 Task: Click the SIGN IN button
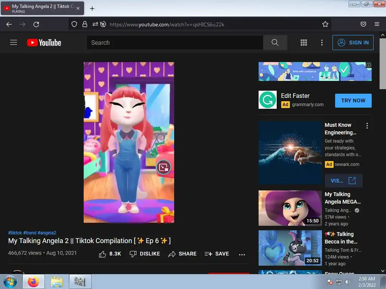click(x=353, y=43)
